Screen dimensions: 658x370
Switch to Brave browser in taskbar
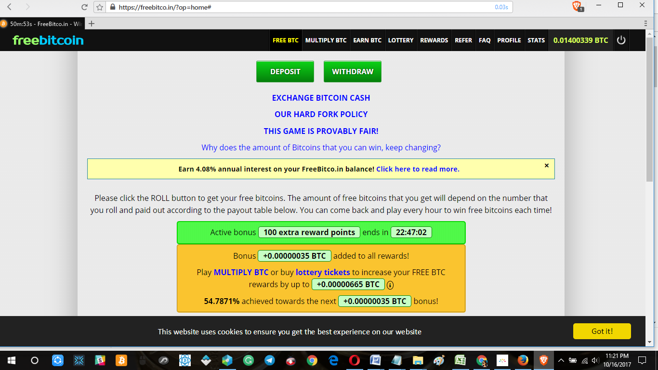(544, 360)
